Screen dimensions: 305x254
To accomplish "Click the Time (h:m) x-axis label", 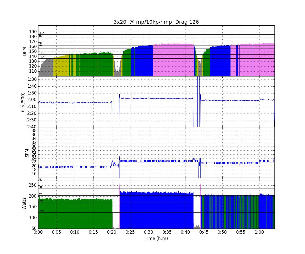I will coord(156,239).
